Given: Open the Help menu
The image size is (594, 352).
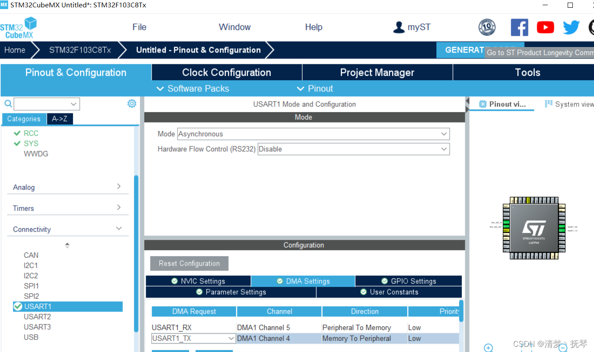Looking at the screenshot, I should pos(314,27).
